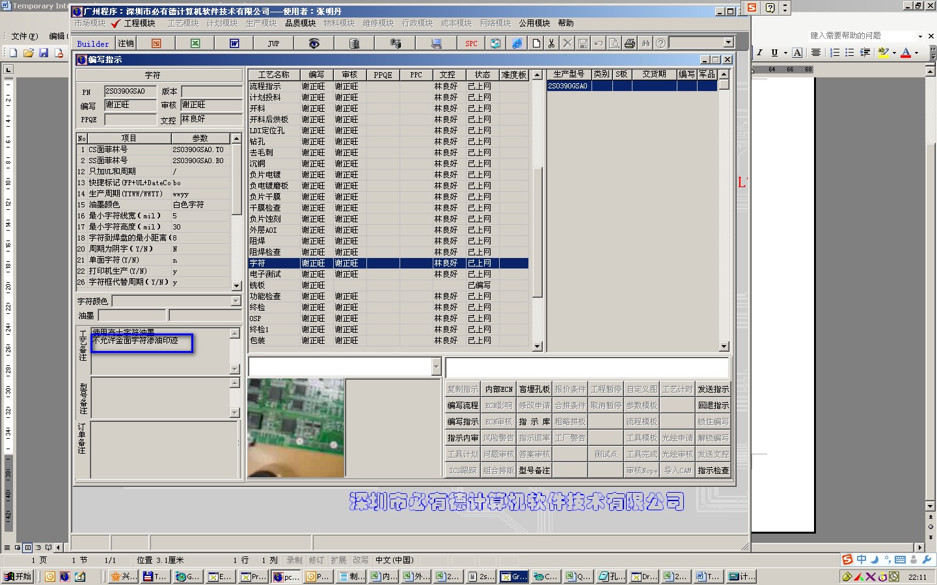Click the JUP toolbar button

click(273, 44)
